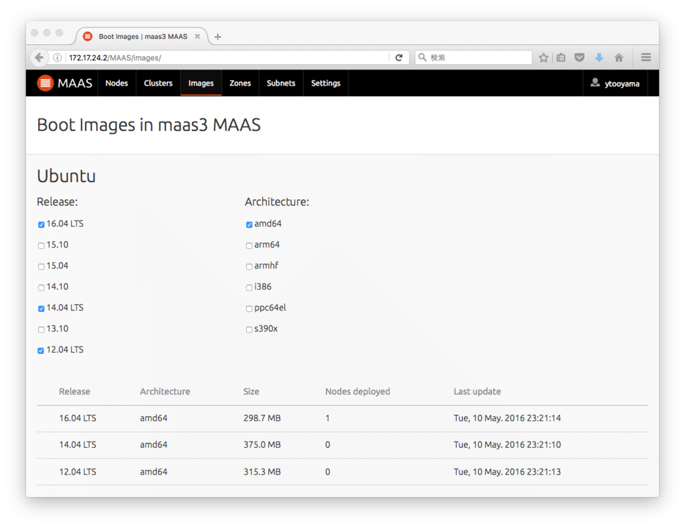Image resolution: width=685 pixels, height=528 pixels.
Task: Click the search magnifier icon
Action: pos(423,58)
